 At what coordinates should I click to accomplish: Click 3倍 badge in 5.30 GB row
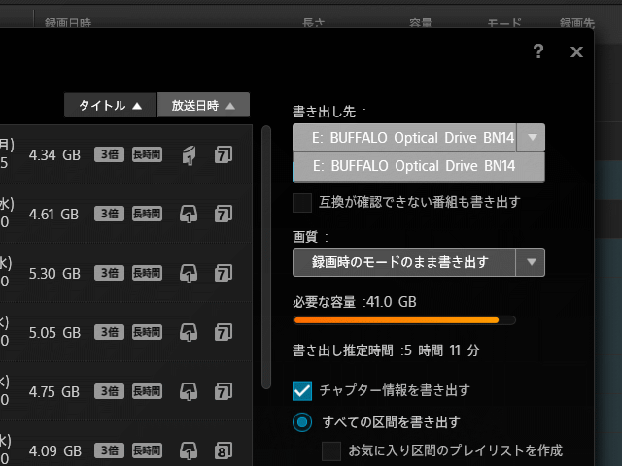[x=109, y=273]
